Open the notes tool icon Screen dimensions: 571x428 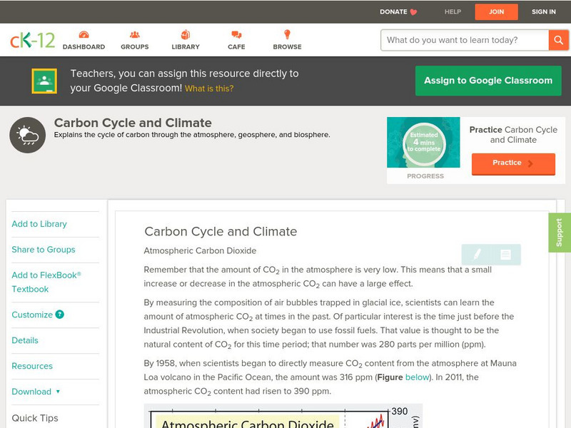pos(505,254)
